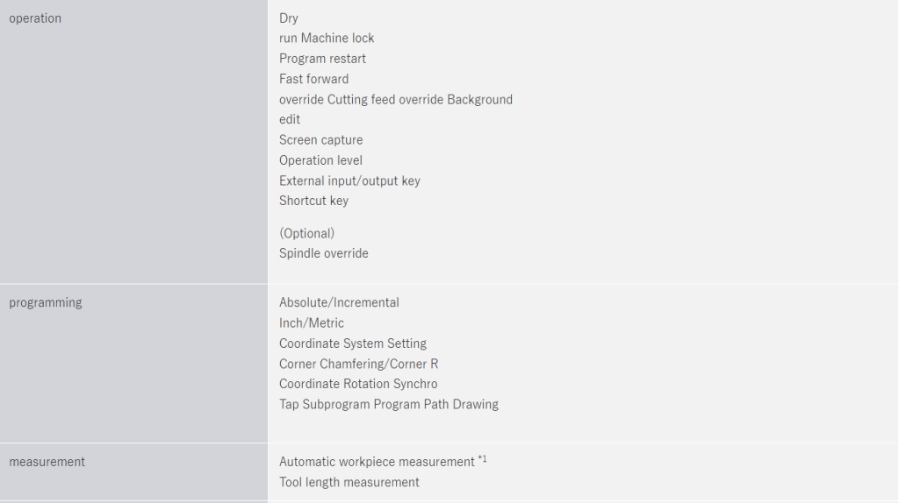Click the 'measurement' row header
This screenshot has height=503, width=899.
pyautogui.click(x=47, y=462)
